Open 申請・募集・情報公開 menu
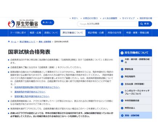 pyautogui.click(x=138, y=33)
